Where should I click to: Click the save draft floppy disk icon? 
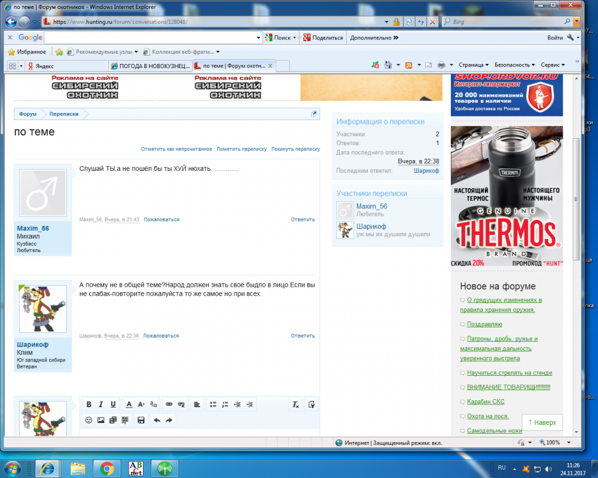141,420
